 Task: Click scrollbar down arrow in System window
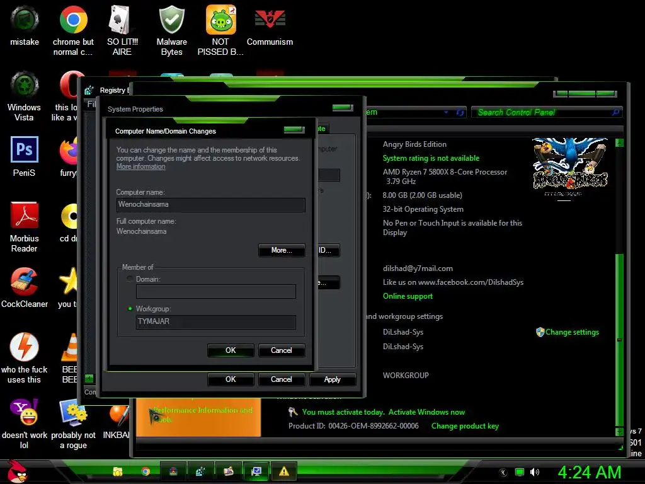click(620, 432)
